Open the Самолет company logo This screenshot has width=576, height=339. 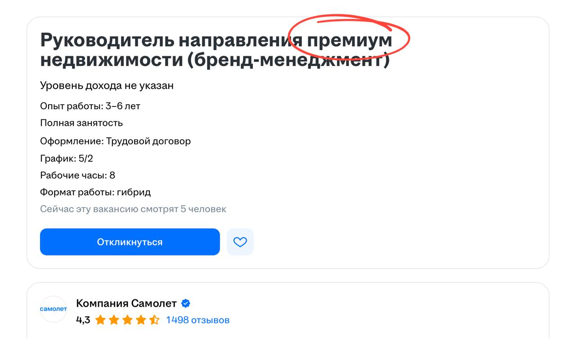click(54, 309)
